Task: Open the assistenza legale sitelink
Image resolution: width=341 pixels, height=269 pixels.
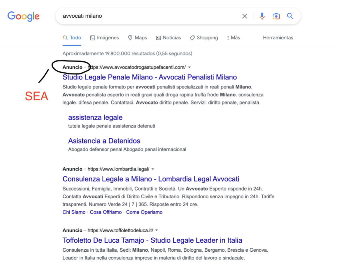Action: coord(95,117)
